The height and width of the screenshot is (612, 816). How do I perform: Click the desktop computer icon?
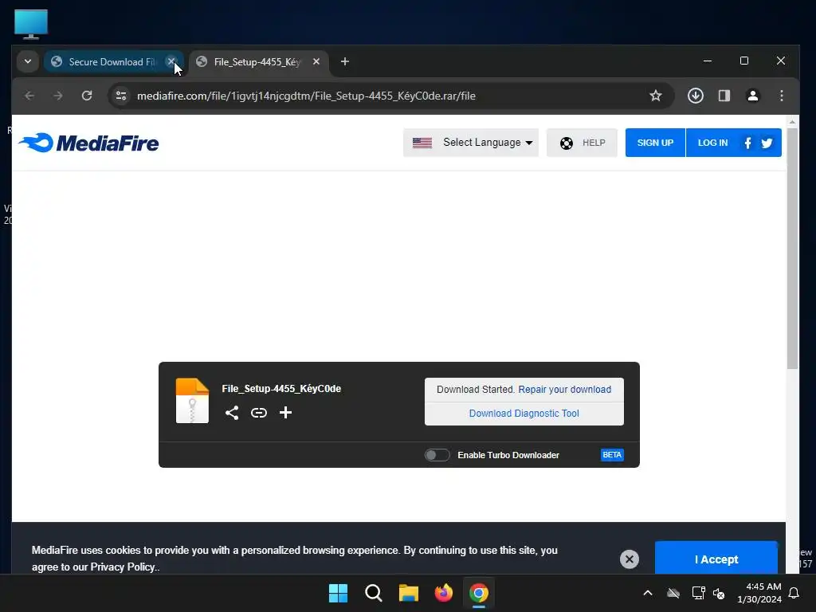tap(31, 24)
